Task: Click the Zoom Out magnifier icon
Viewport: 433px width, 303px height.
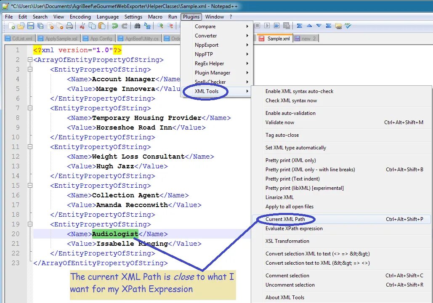Action: click(170, 26)
